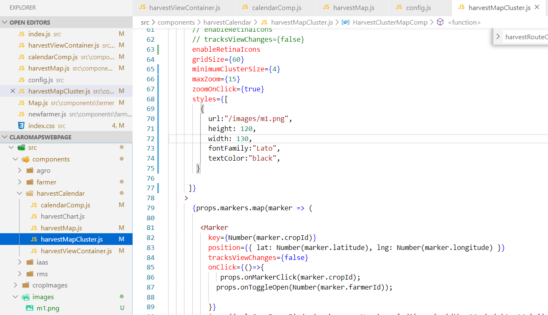Expand the rms folder
The height and width of the screenshot is (315, 548).
point(19,274)
